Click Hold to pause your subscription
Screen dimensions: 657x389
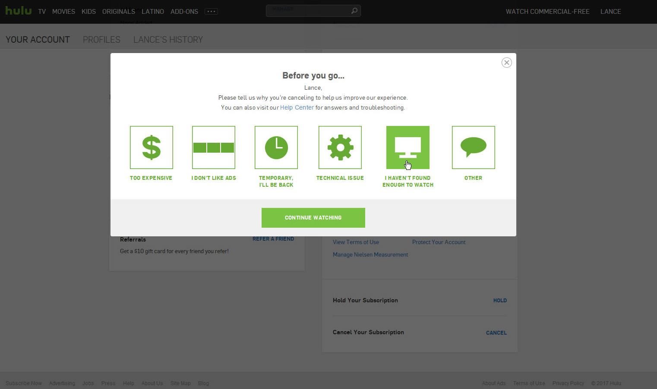point(499,300)
